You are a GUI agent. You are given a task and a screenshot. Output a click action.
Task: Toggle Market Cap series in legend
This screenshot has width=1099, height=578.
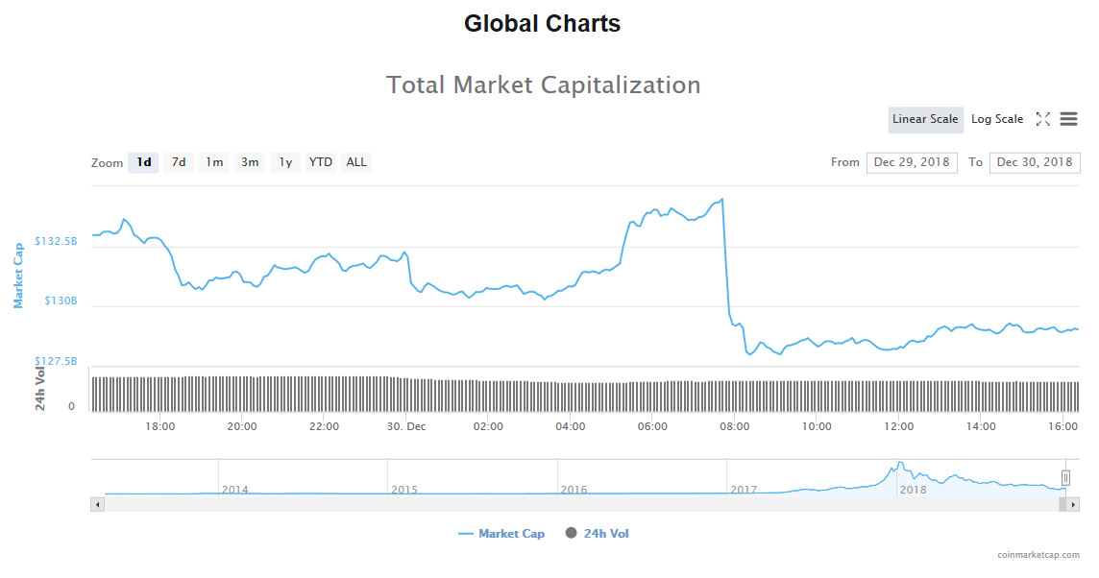501,534
